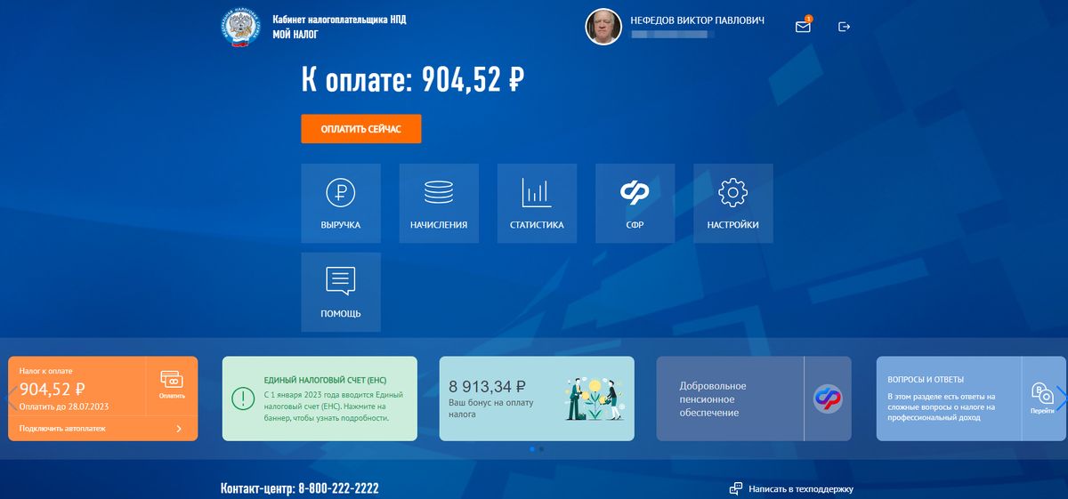Click the 904,52 ₽ amount in orange banner
Image resolution: width=1068 pixels, height=499 pixels.
[x=53, y=389]
